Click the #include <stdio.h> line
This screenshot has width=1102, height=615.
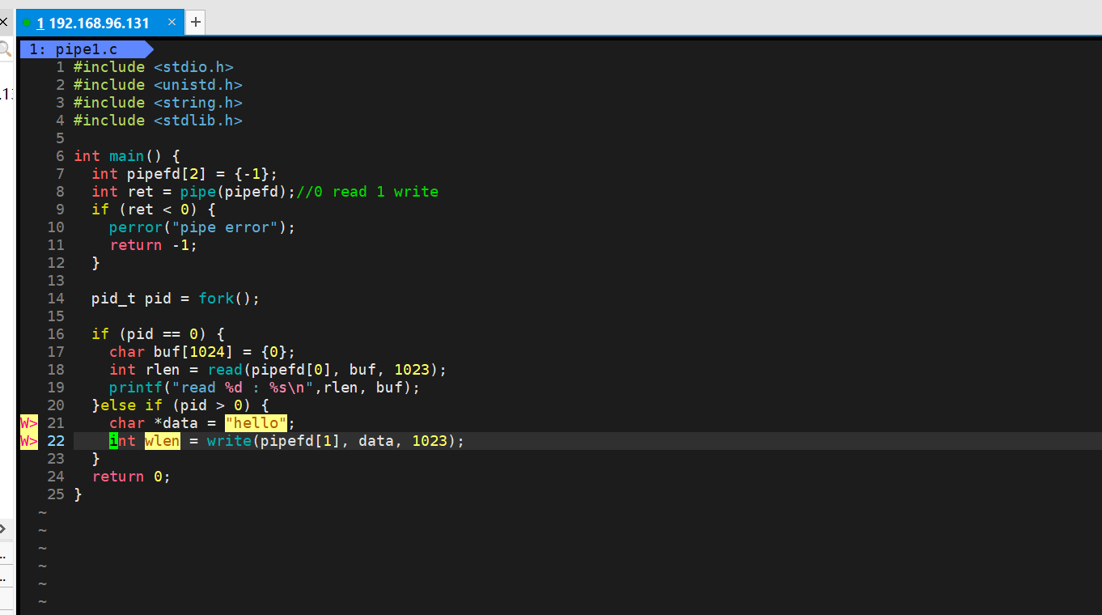(153, 67)
